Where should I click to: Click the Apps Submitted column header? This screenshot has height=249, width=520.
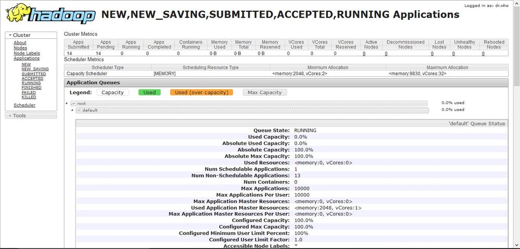(x=78, y=45)
